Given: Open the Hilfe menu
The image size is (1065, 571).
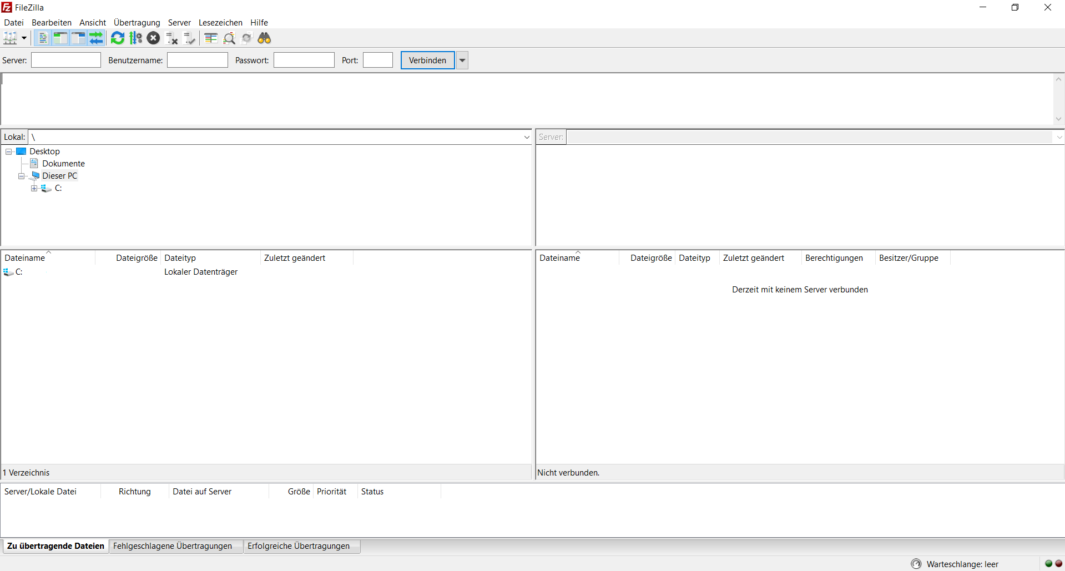Looking at the screenshot, I should click(x=259, y=23).
